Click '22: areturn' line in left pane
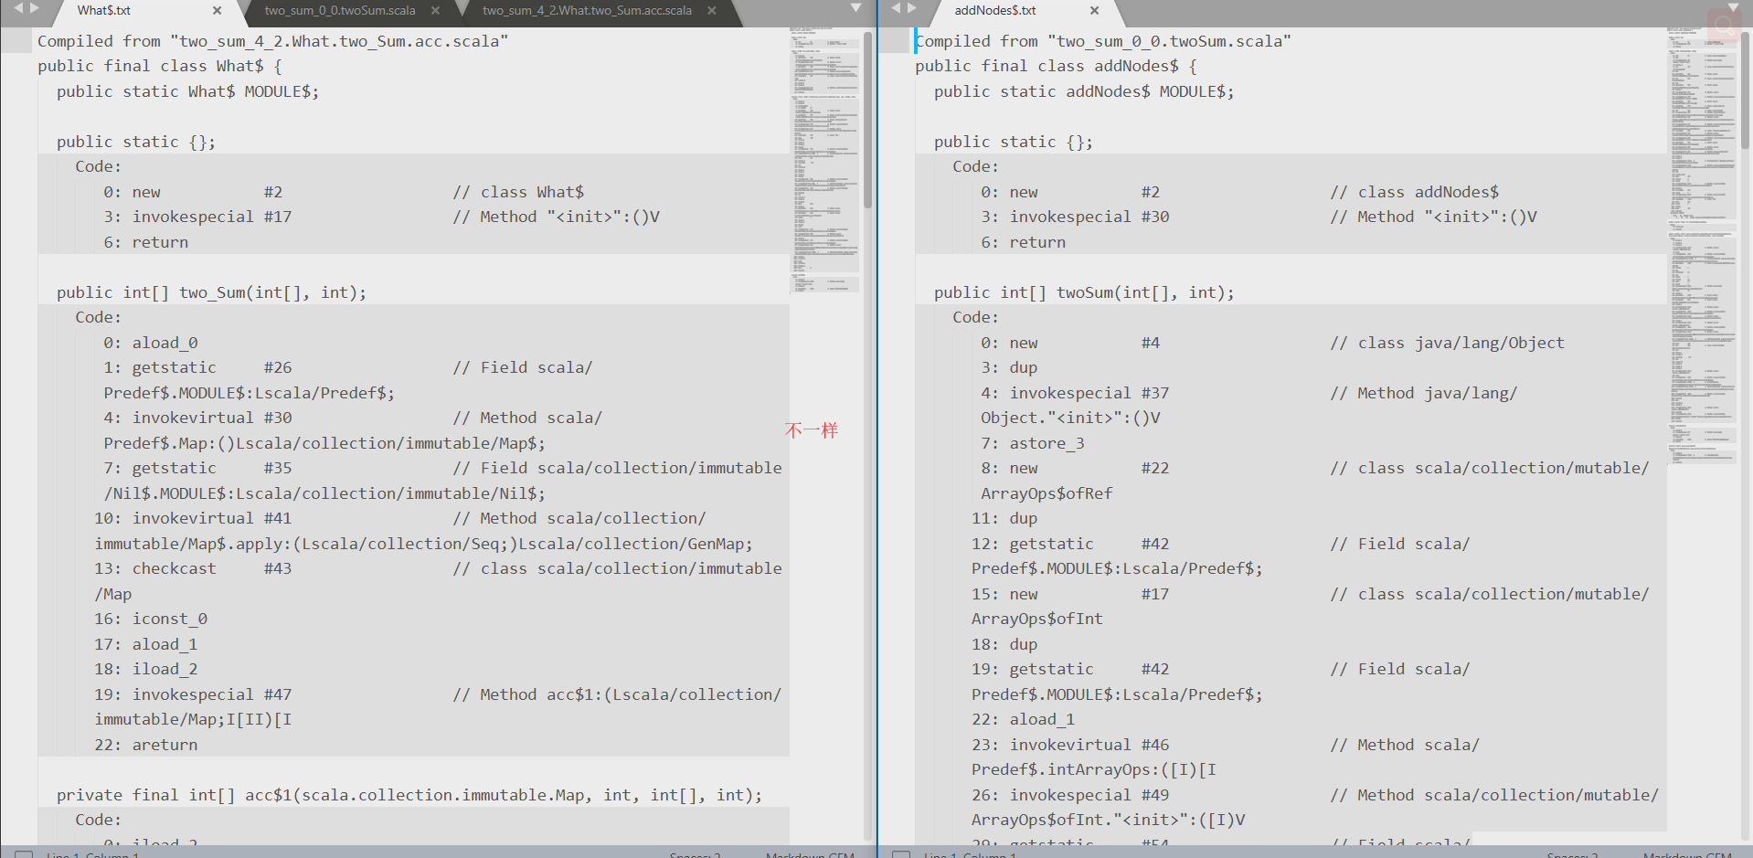The width and height of the screenshot is (1753, 858). click(x=146, y=745)
